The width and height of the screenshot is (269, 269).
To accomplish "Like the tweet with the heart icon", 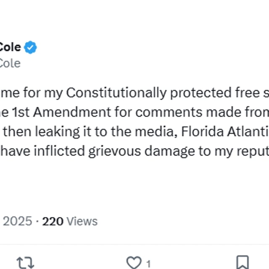I will [134, 263].
